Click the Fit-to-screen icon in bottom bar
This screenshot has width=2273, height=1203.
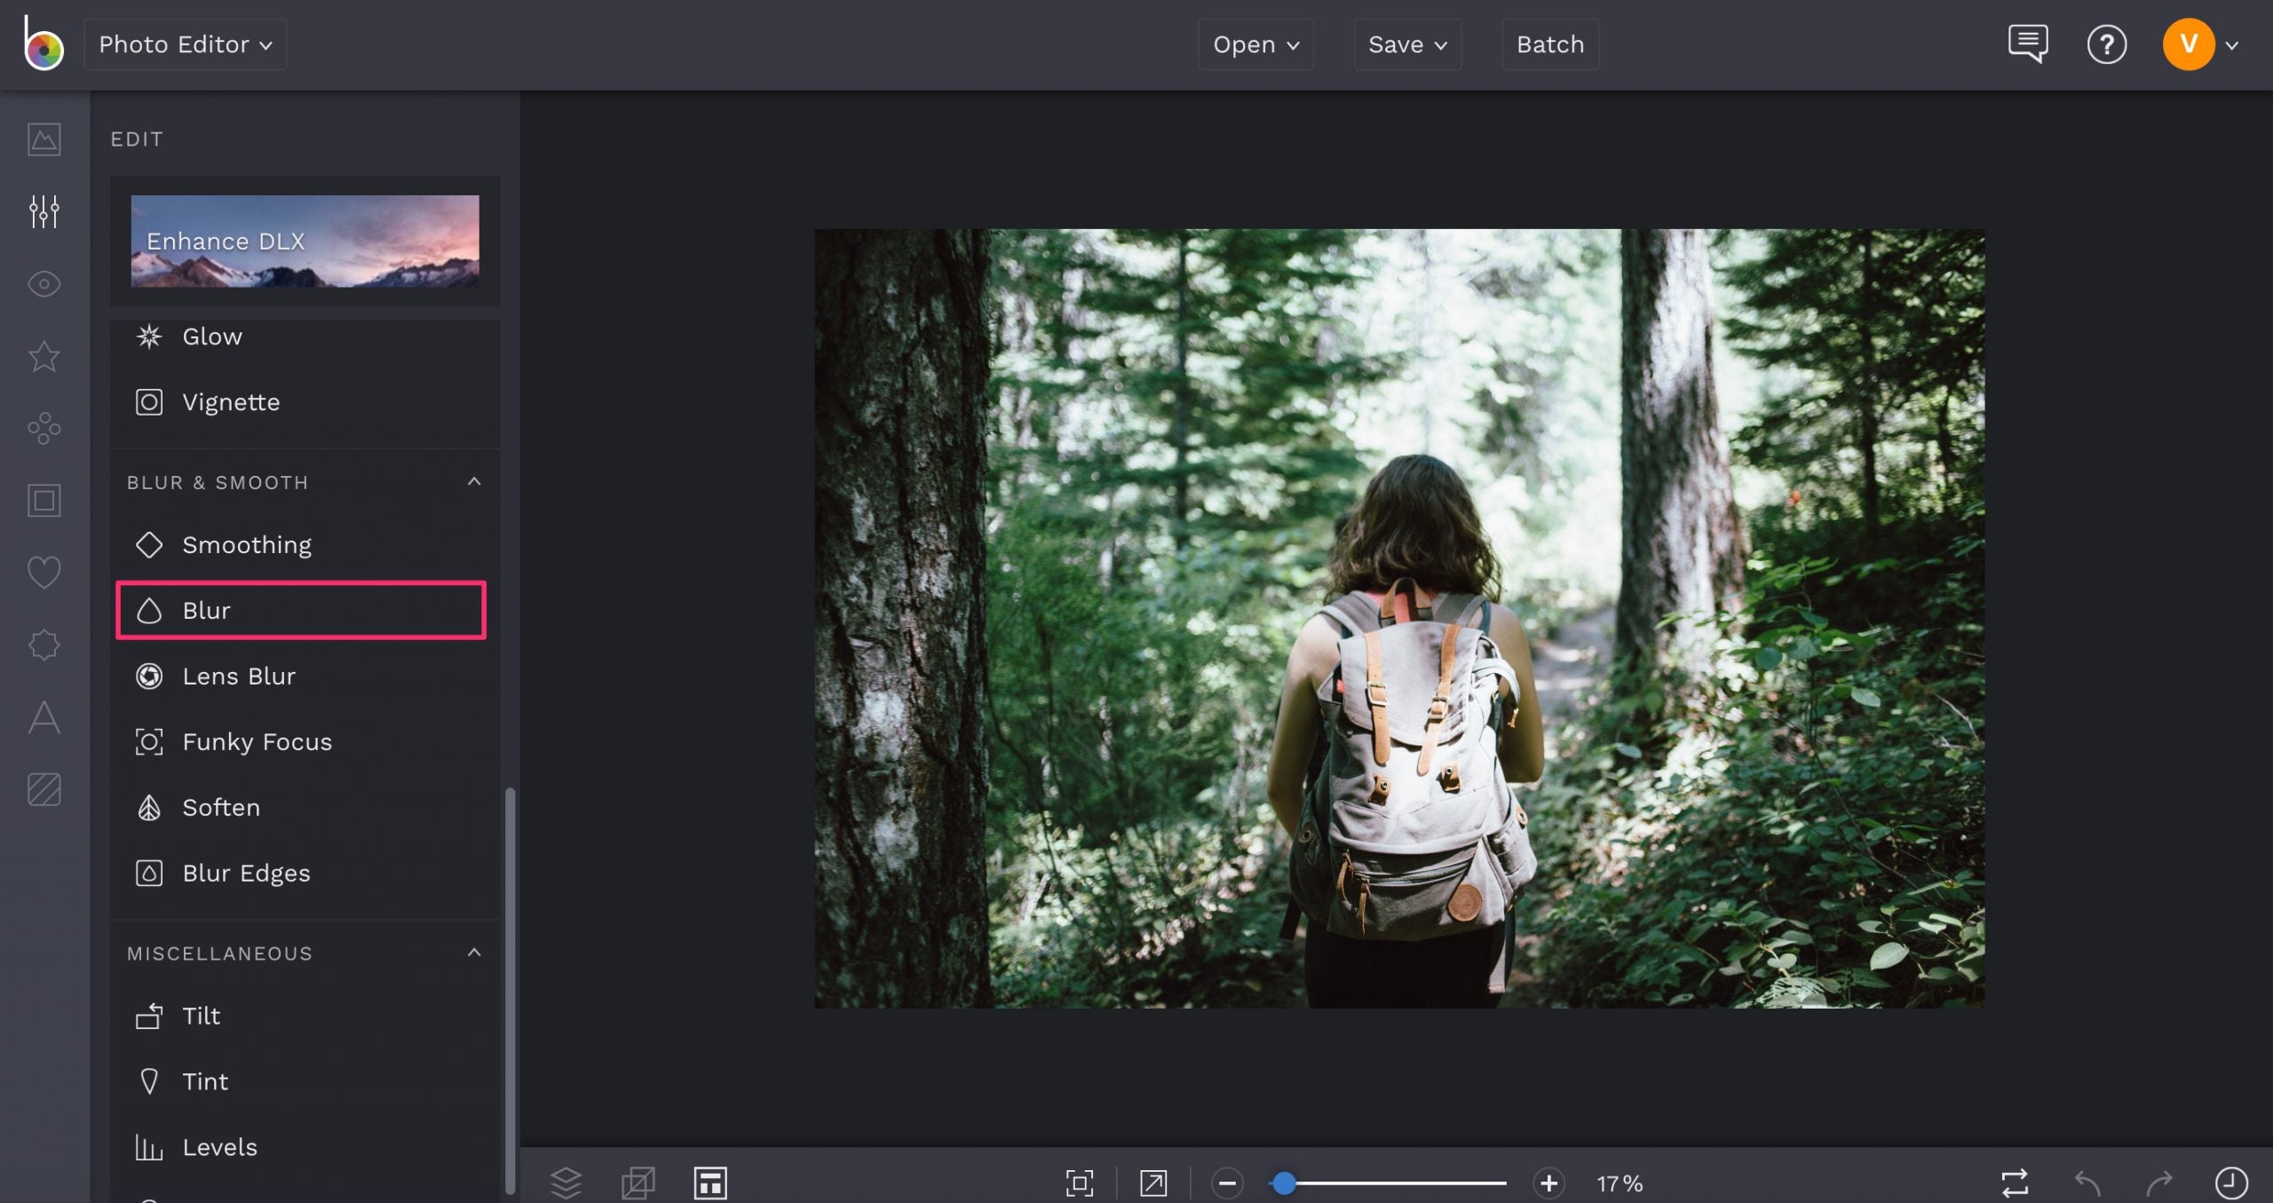(x=1080, y=1183)
